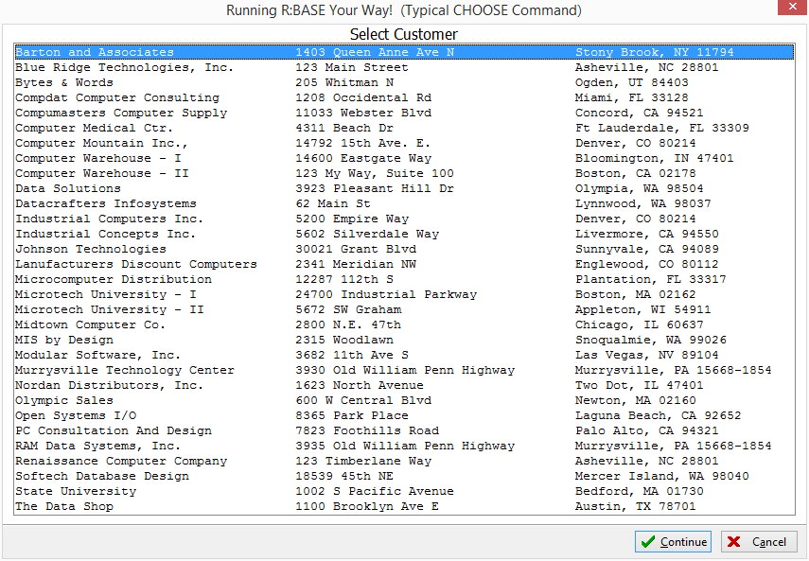Select Computer Warehouse - II row
This screenshot has height=561, width=809.
tap(101, 174)
